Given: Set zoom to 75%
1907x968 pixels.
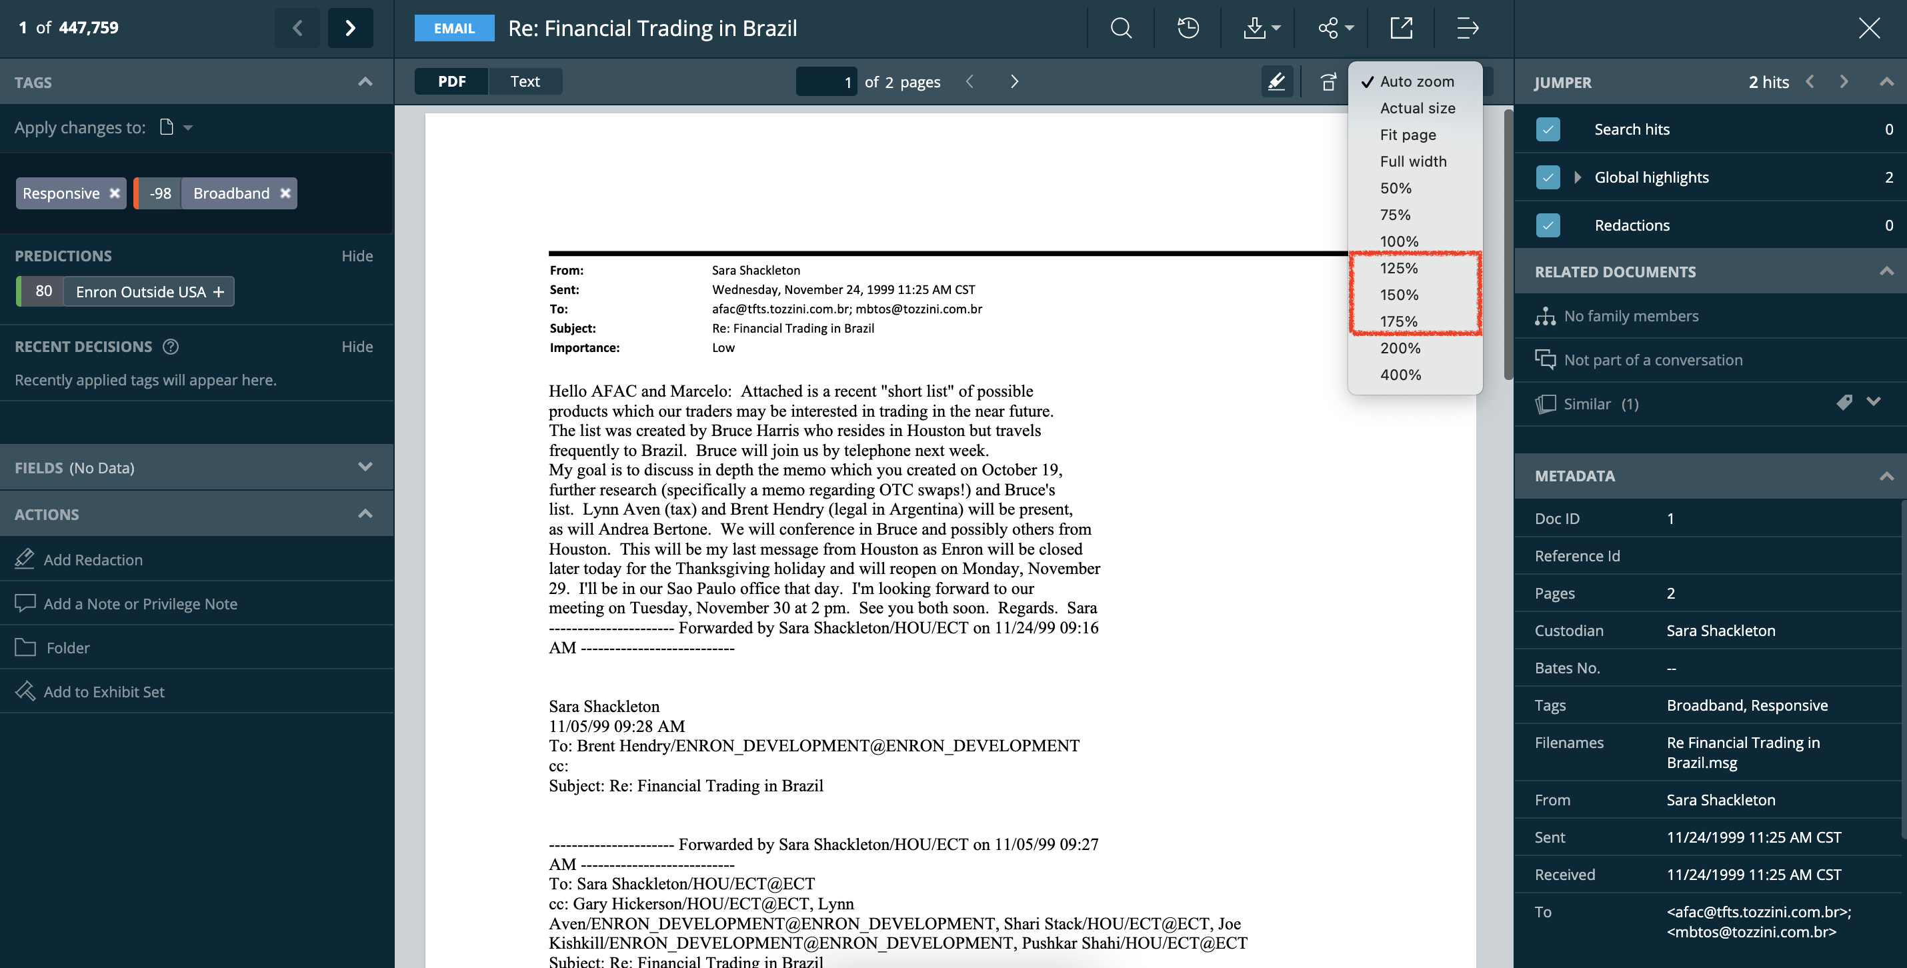Looking at the screenshot, I should 1416,215.
